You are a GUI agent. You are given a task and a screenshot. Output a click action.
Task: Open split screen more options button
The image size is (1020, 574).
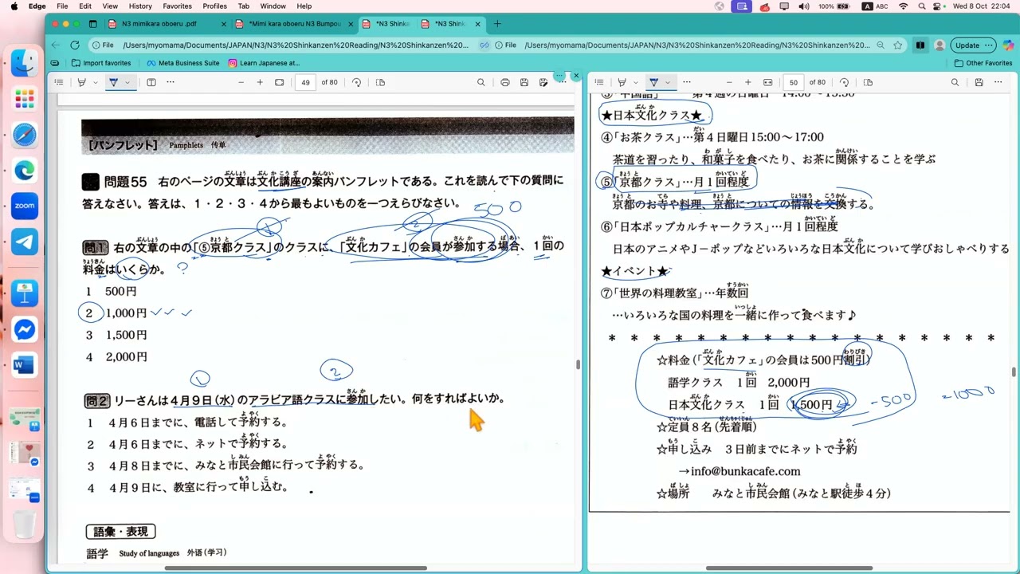[560, 76]
